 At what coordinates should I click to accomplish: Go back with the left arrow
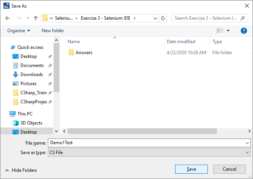[x=8, y=18]
